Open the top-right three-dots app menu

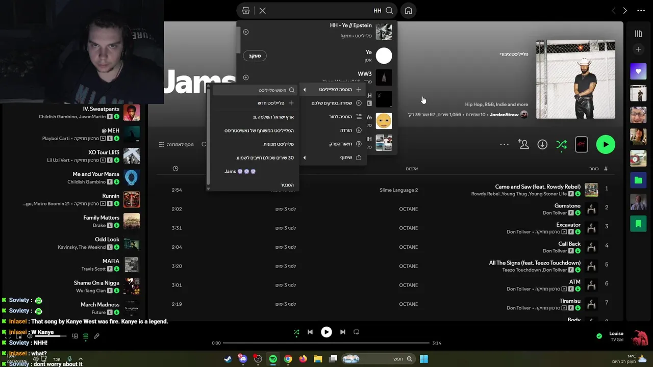pos(641,11)
